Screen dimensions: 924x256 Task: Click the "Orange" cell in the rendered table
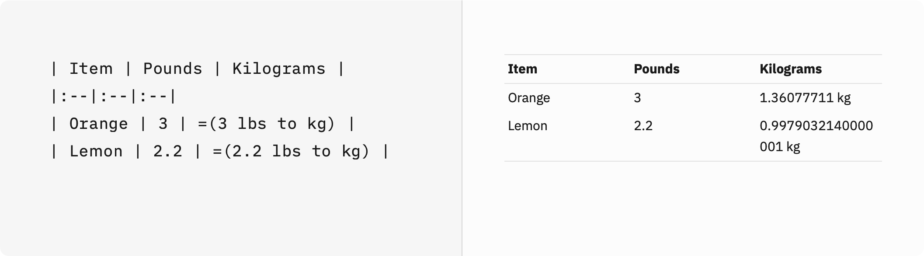pyautogui.click(x=529, y=98)
